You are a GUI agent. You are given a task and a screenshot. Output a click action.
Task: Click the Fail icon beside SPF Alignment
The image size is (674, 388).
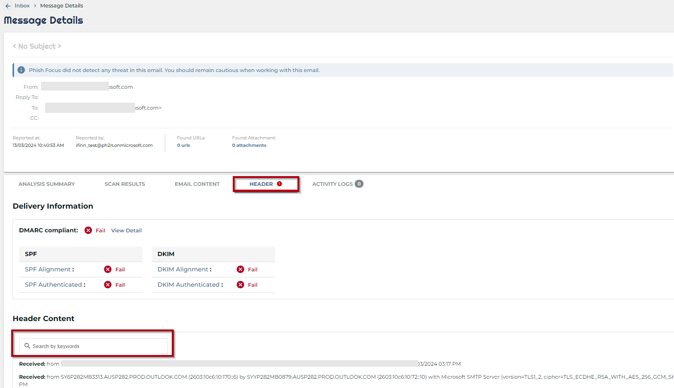107,269
